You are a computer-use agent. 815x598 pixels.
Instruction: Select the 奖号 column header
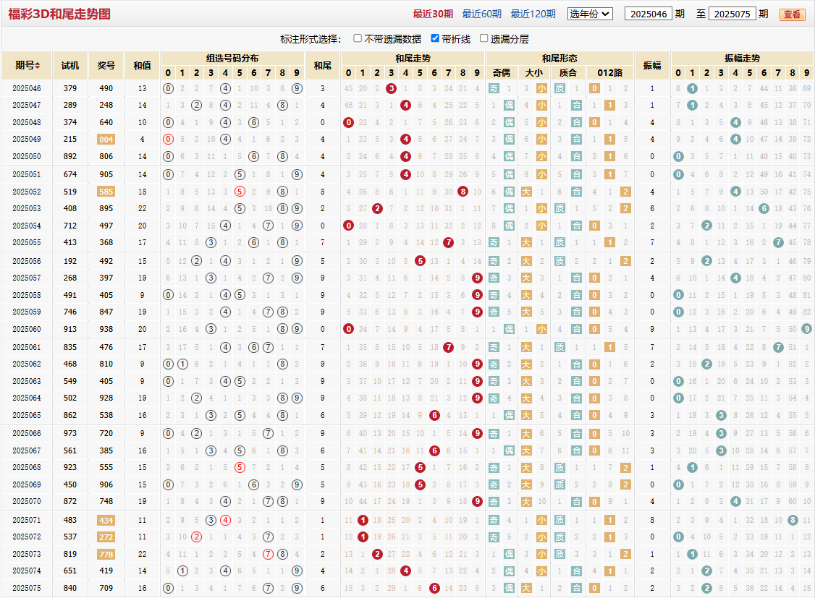click(x=106, y=65)
